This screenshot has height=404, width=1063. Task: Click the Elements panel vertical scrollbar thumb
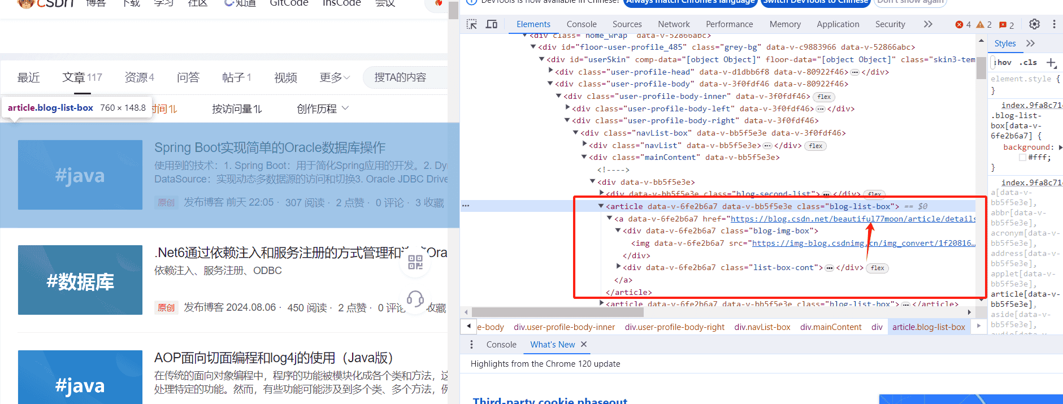(981, 68)
